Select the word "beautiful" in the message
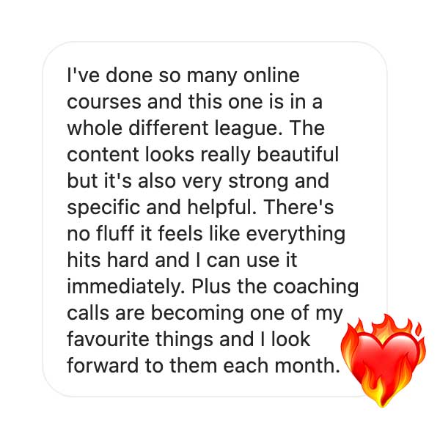The width and height of the screenshot is (440, 440). click(298, 155)
